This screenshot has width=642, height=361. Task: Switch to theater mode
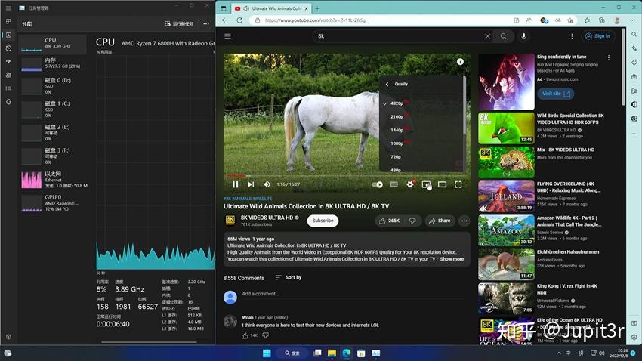pyautogui.click(x=442, y=184)
